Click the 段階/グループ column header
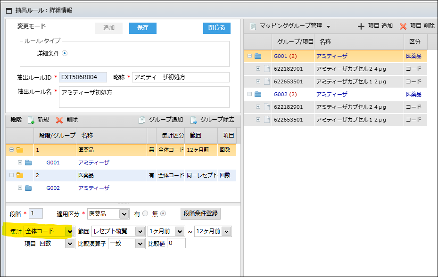Screen dimensions: 438x277 tap(55, 136)
